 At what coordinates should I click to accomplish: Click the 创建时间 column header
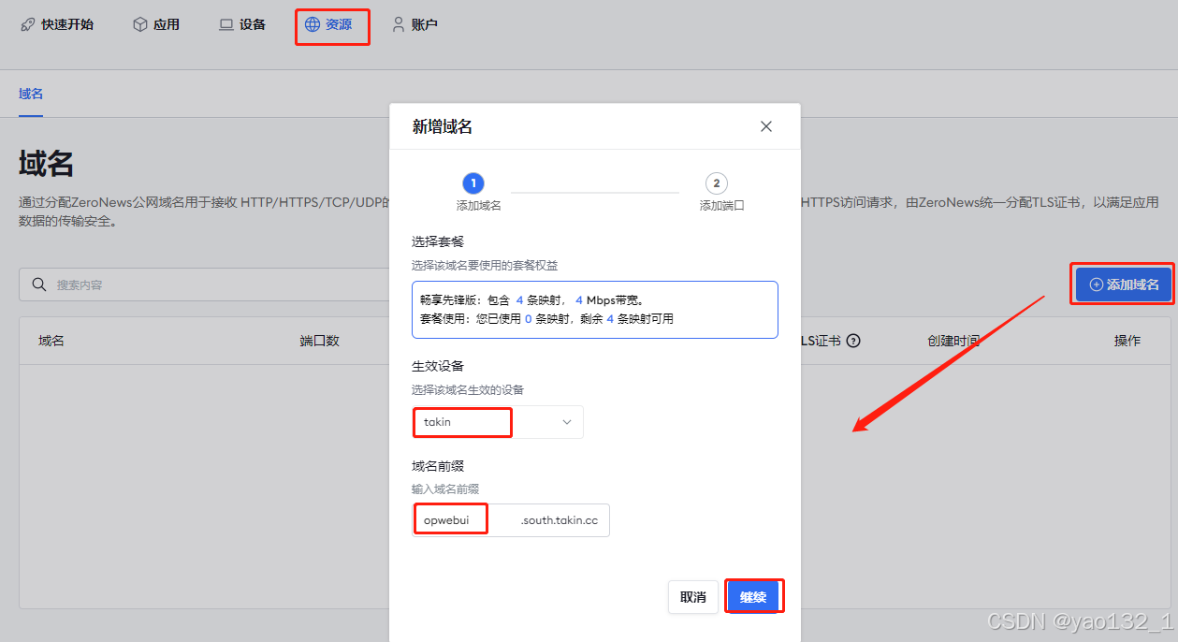953,341
